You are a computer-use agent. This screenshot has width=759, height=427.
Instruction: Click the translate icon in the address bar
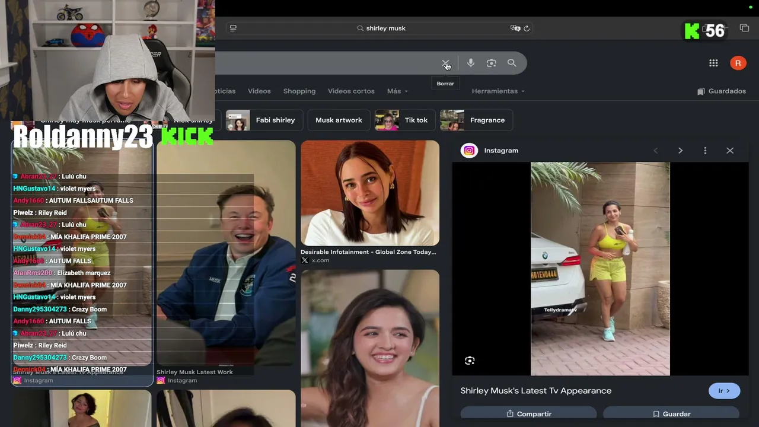click(515, 28)
